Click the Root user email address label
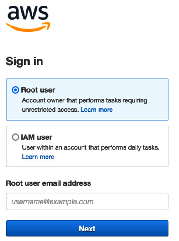 48,183
